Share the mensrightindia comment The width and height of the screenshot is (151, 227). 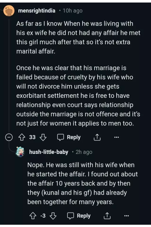coord(97,137)
